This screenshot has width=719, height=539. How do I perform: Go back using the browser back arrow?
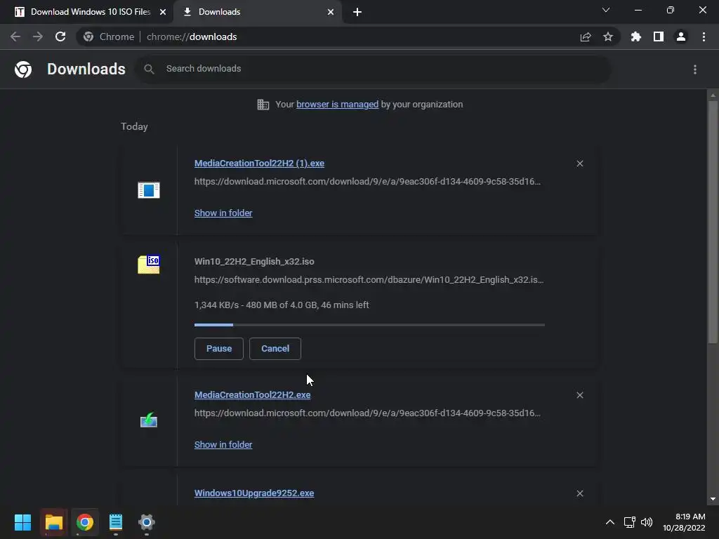[x=15, y=36]
